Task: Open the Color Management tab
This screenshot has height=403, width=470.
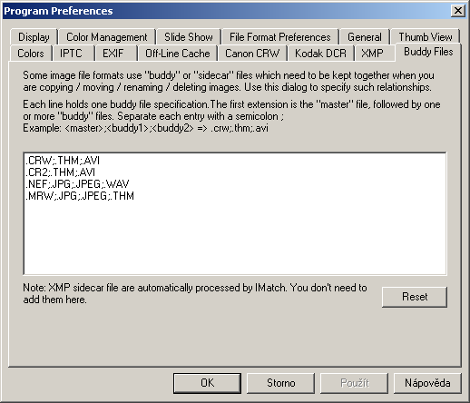Action: coord(107,37)
